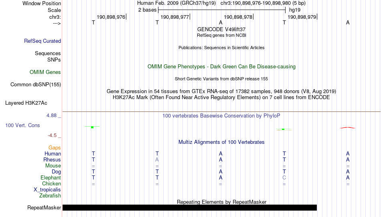Click the faded Rhesus A mismatch base

(x=157, y=159)
